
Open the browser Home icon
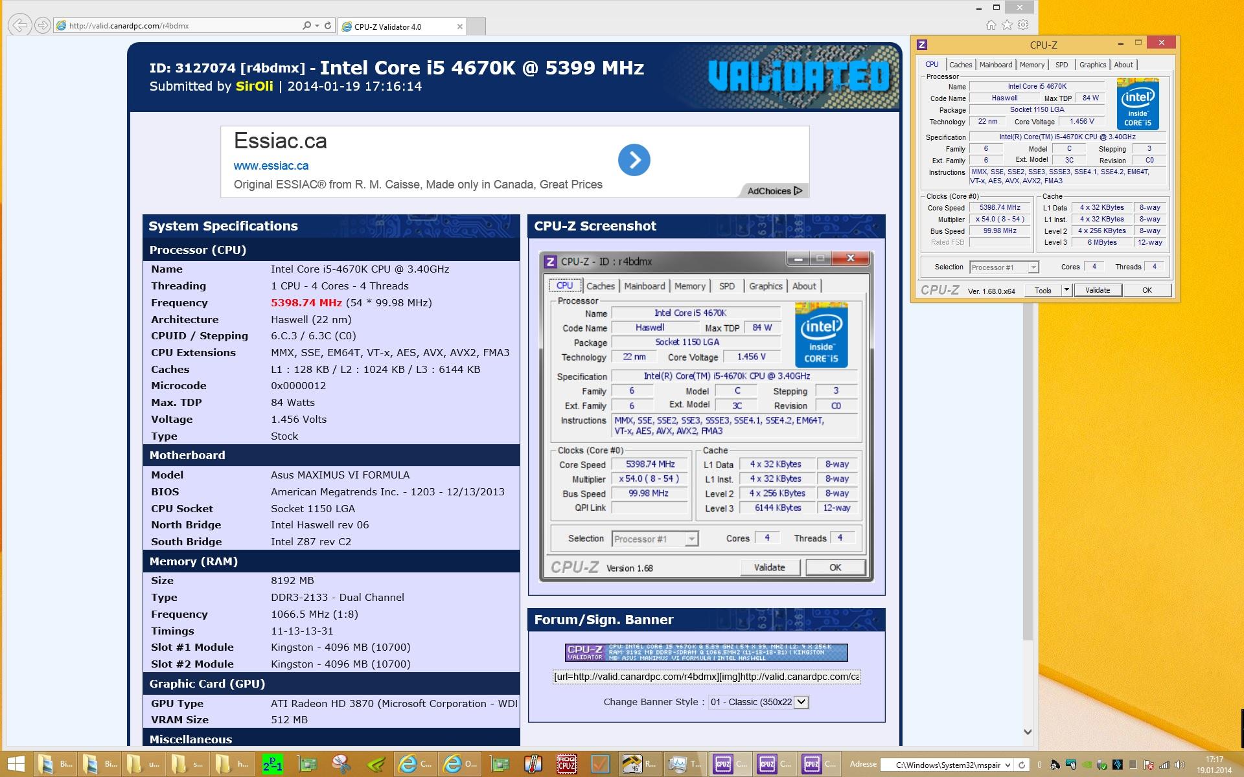[x=991, y=25]
